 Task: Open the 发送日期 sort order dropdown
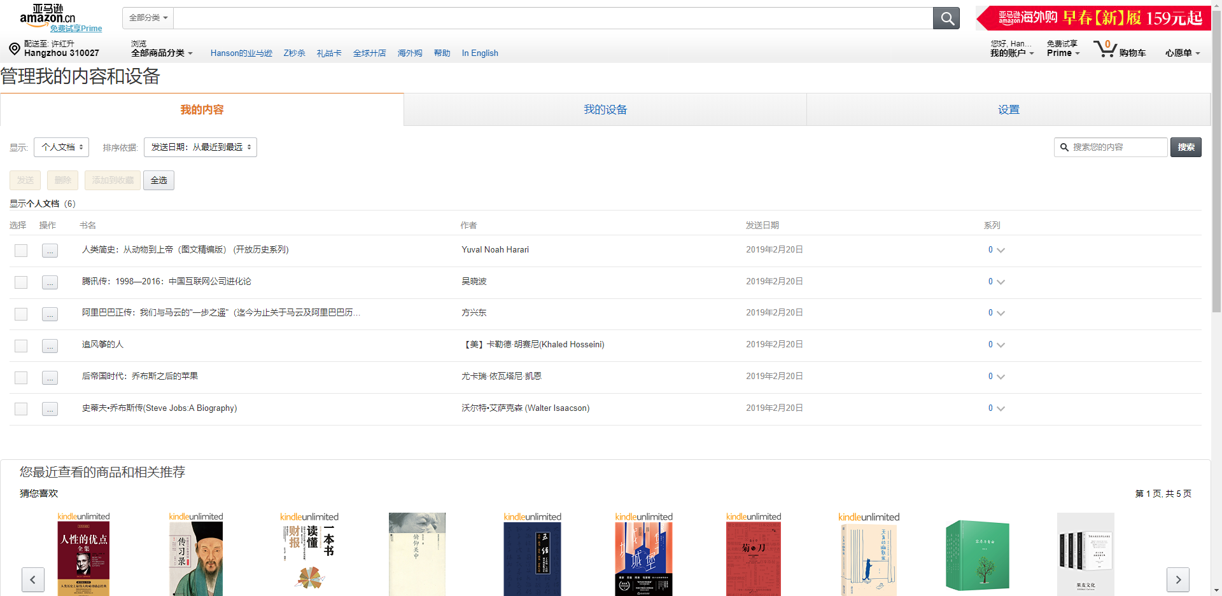click(200, 147)
